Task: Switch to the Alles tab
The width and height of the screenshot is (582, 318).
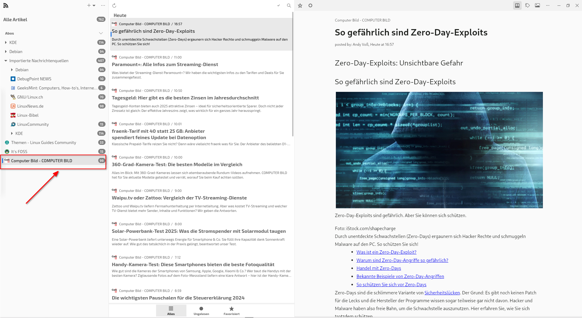Action: 171,311
